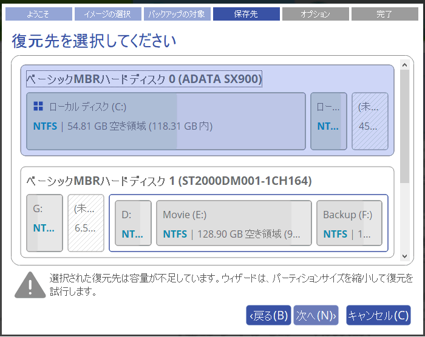Select the unallocated space on Disk 0
This screenshot has height=337, width=425.
pyautogui.click(x=370, y=121)
